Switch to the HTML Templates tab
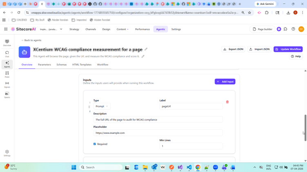The height and width of the screenshot is (172, 307). (82, 65)
